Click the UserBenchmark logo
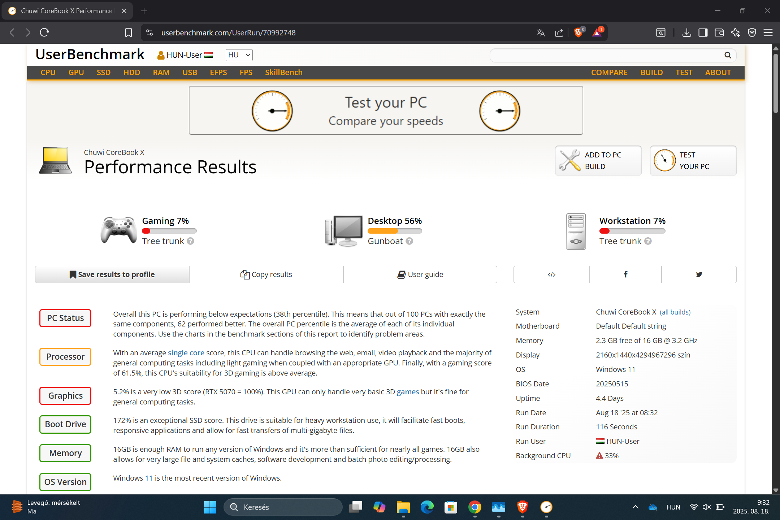Viewport: 780px width, 520px height. coord(90,55)
